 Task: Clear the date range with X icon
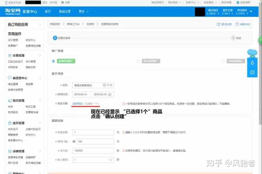(109, 94)
